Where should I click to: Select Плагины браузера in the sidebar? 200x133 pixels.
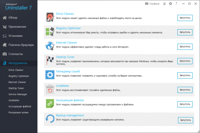click(x=21, y=45)
